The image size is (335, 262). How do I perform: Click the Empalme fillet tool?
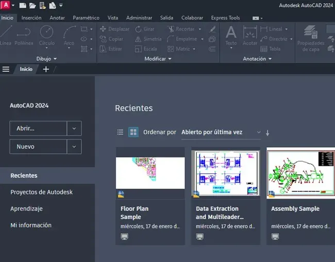[182, 39]
